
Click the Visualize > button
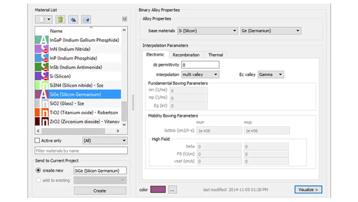308,189
